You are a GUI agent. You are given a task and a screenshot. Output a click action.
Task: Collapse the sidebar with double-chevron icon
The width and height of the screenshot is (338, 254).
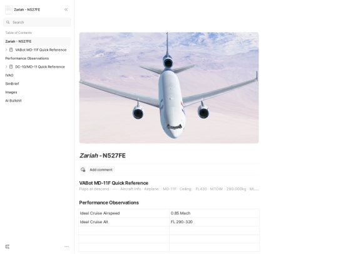66,9
